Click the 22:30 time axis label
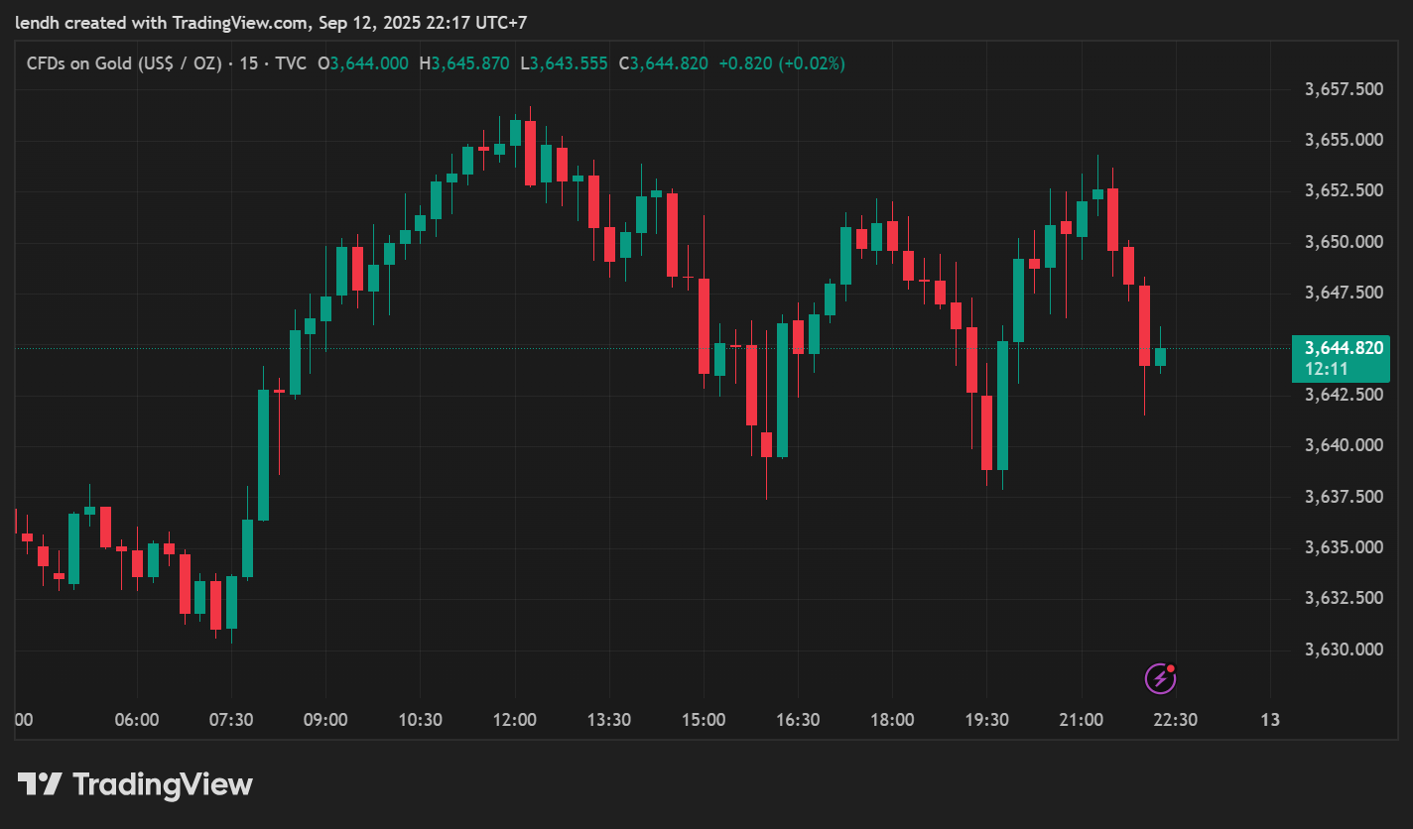Viewport: 1413px width, 829px height. pos(1175,720)
